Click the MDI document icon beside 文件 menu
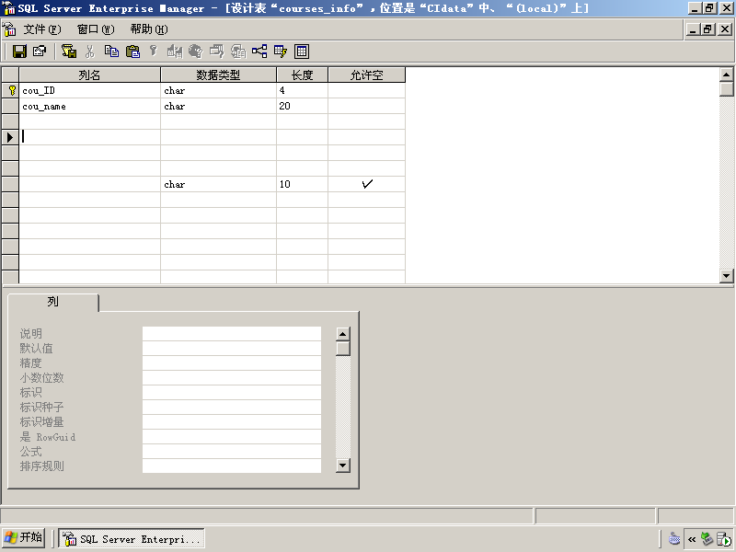Viewport: 736px width, 552px height. tap(9, 29)
